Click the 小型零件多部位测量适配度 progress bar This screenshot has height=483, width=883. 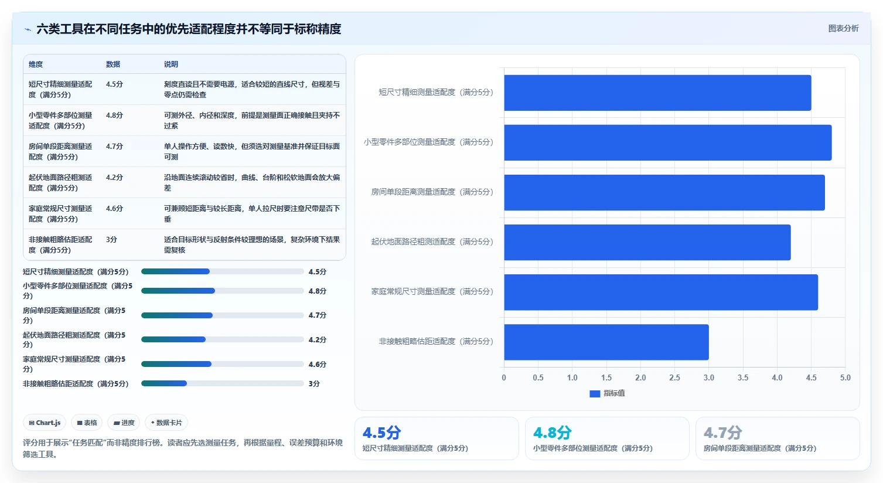222,291
